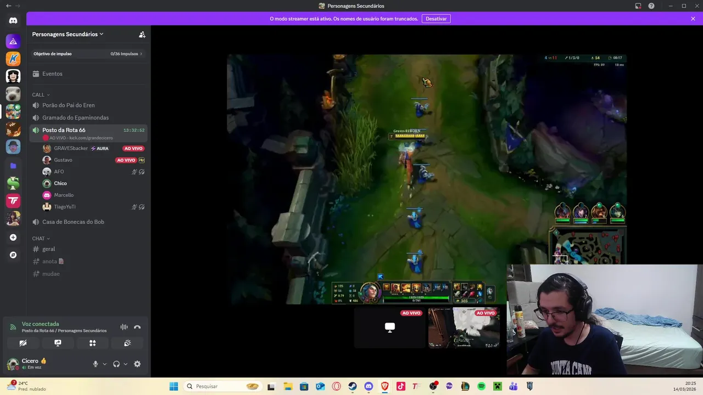Open the mudae text channel
Screen dimensions: 703x395
pos(88,274)
